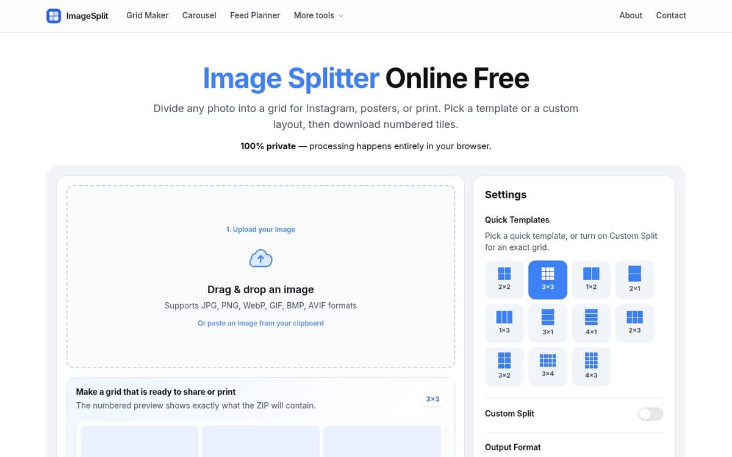Image resolution: width=732 pixels, height=457 pixels.
Task: Click the "1. Upload your image" label
Action: coord(260,230)
